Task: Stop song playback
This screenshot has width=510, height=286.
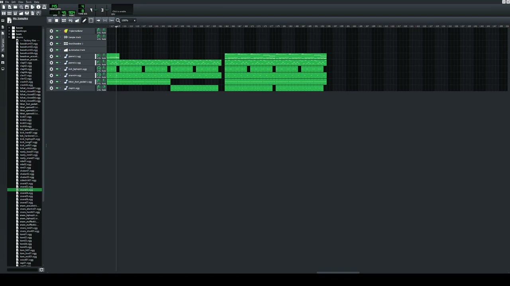Action: [57, 20]
